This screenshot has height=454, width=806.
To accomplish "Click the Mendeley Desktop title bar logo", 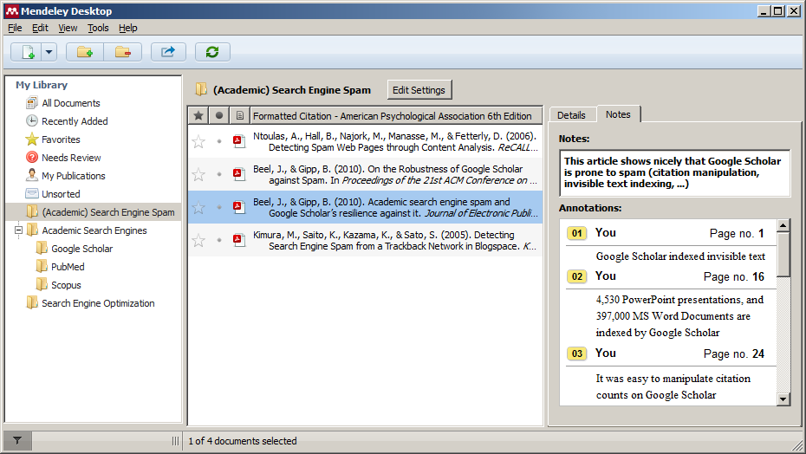I will [12, 10].
